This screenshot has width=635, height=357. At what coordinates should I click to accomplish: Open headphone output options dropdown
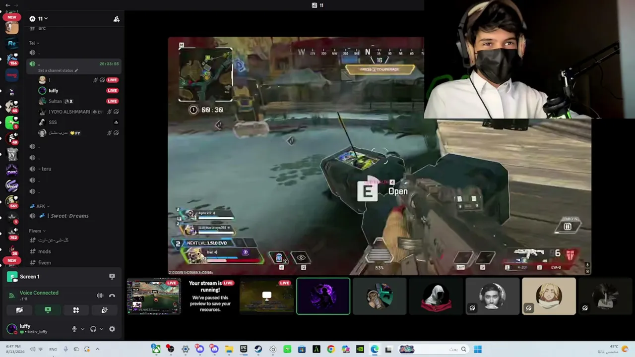[102, 329]
